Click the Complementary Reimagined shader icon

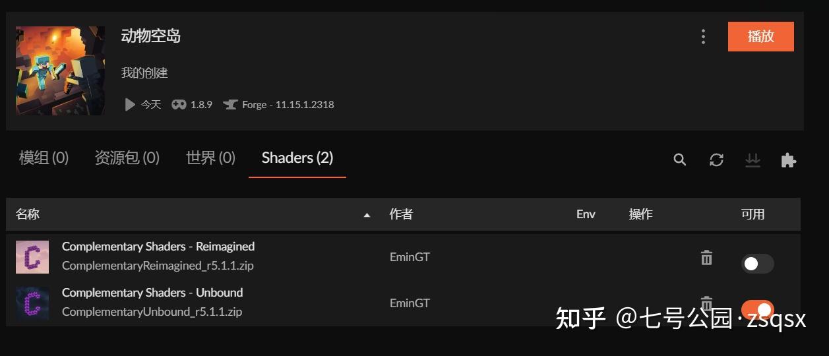32,257
